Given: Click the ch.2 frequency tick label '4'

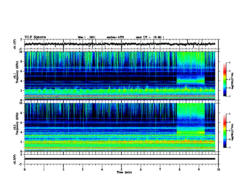Looking at the screenshot, I should point(21,132).
